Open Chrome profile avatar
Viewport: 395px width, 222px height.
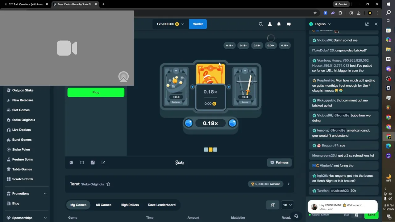point(370,13)
